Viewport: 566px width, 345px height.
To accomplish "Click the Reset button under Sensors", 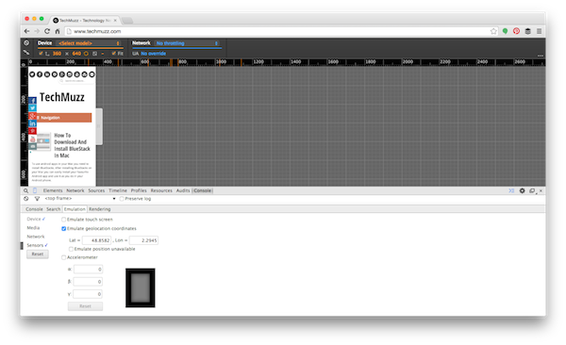I will 38,255.
